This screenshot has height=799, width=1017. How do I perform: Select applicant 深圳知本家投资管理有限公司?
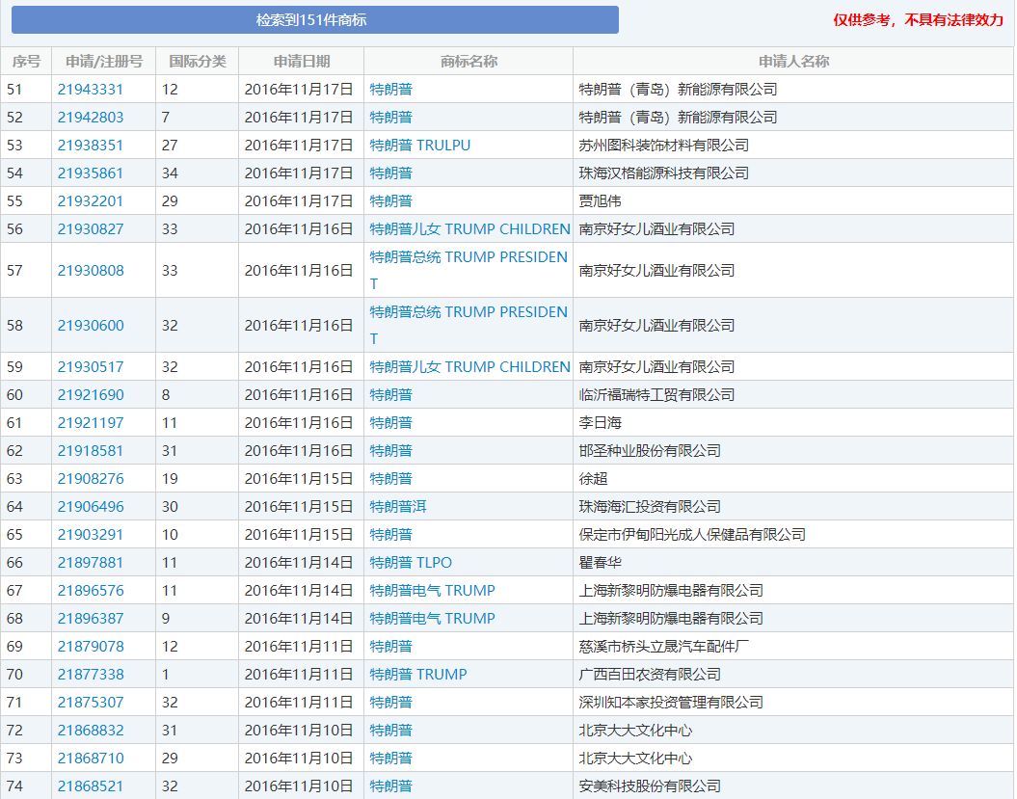pyautogui.click(x=671, y=701)
